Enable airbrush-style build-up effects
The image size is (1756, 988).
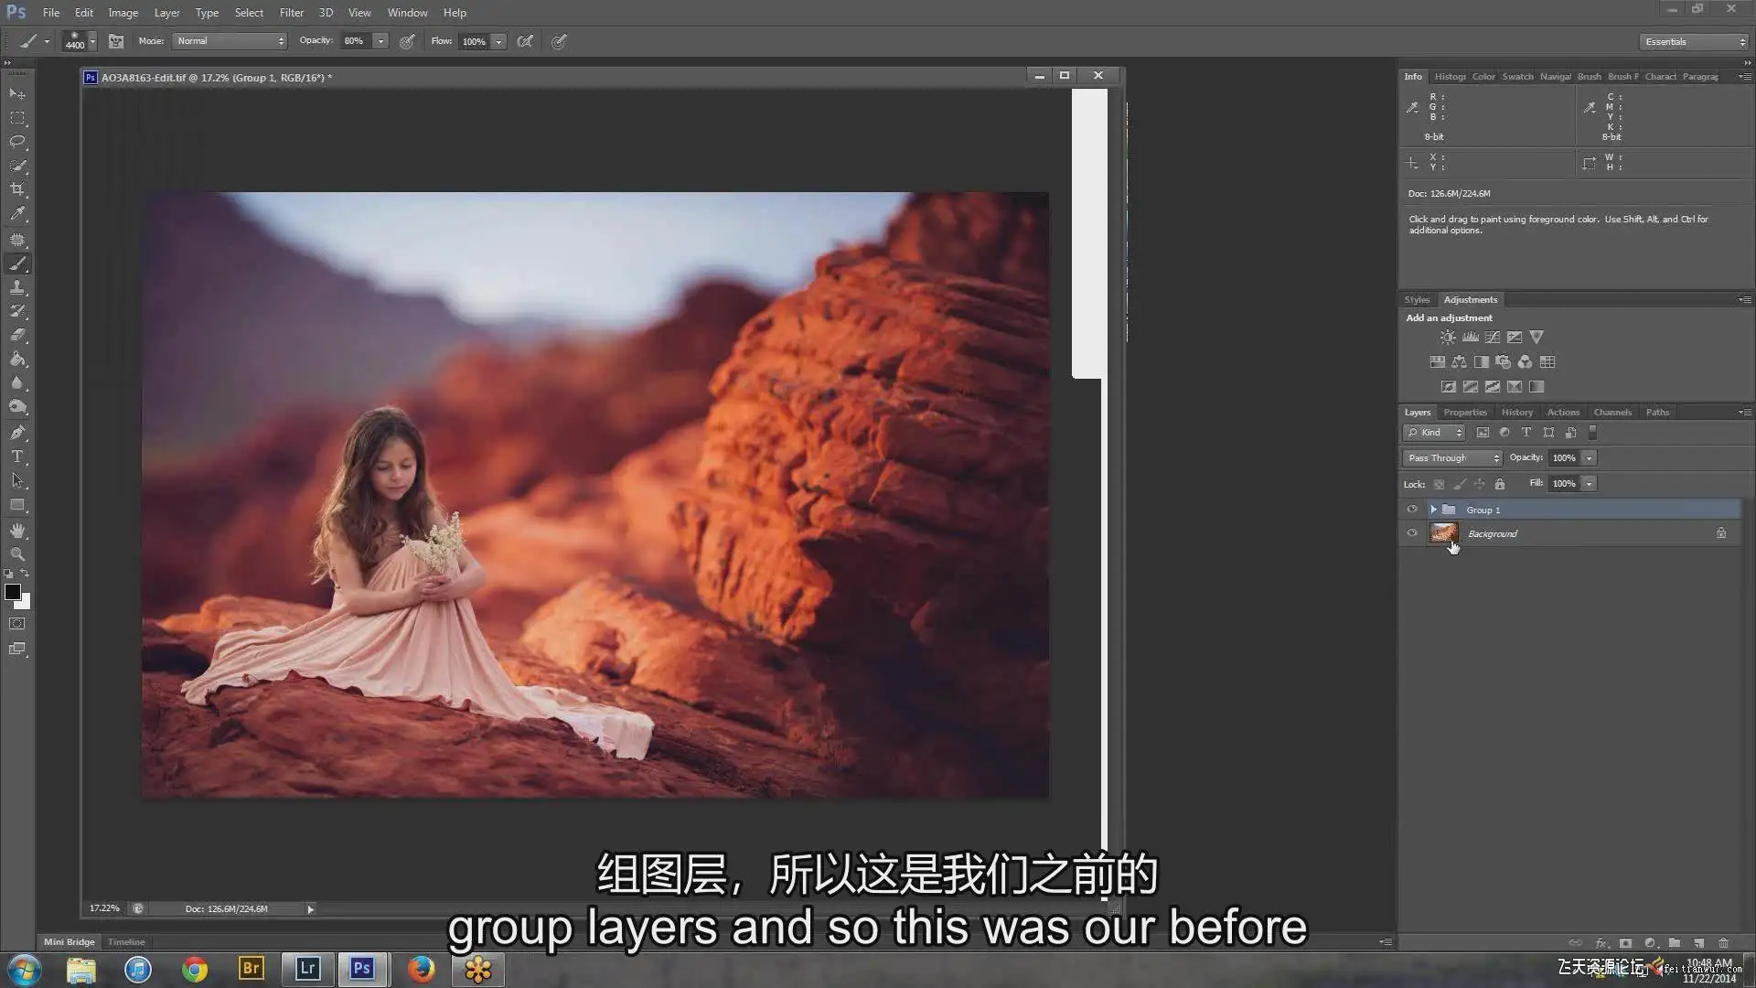point(525,41)
